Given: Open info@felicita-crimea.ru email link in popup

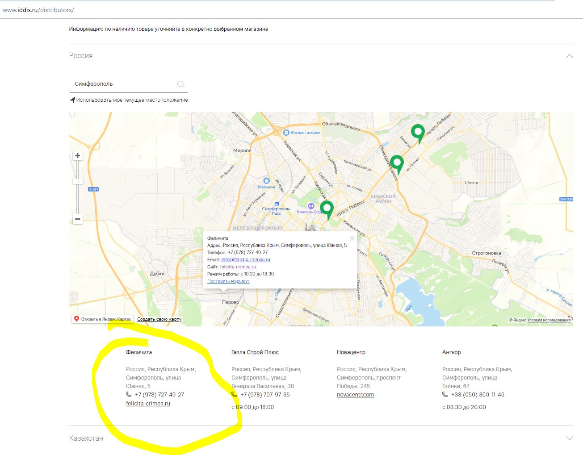Looking at the screenshot, I should point(246,259).
